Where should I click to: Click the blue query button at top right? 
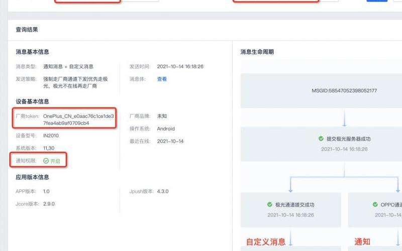377,1
